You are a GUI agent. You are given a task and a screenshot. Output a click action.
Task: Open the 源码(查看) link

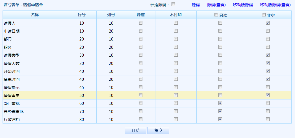click(x=216, y=5)
